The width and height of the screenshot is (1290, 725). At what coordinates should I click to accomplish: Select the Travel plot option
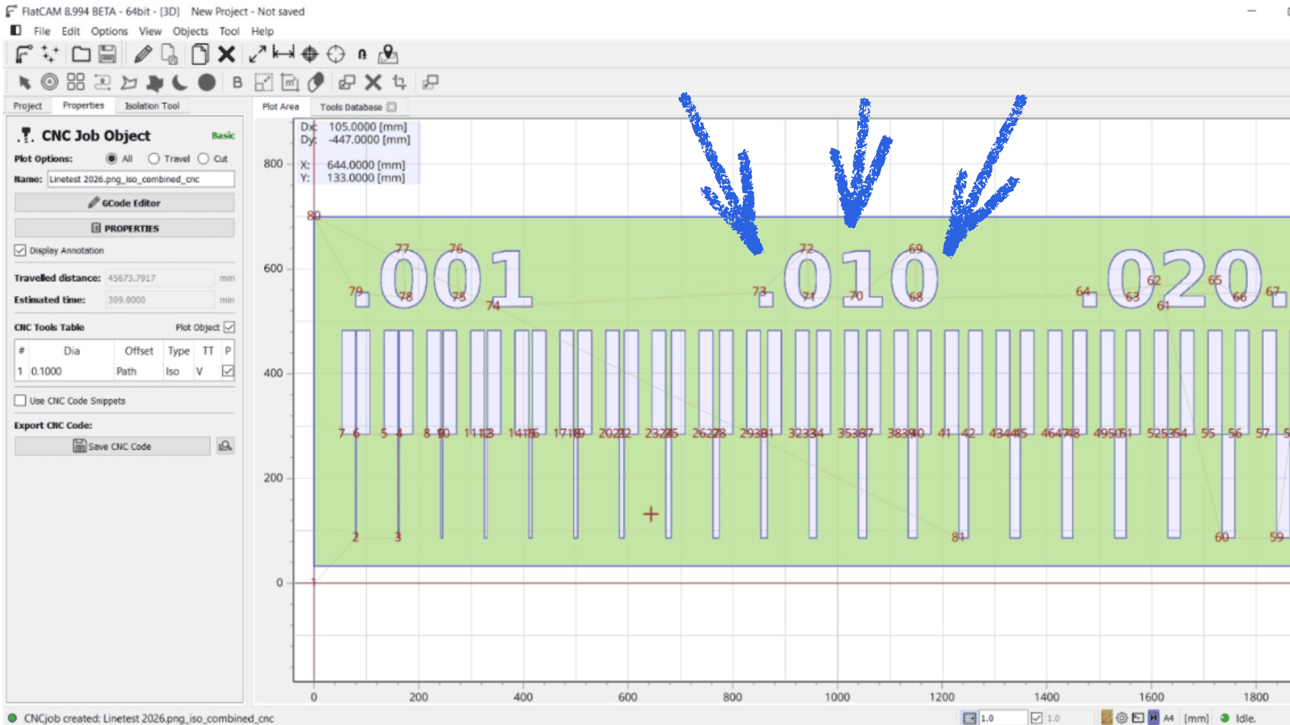coord(155,158)
